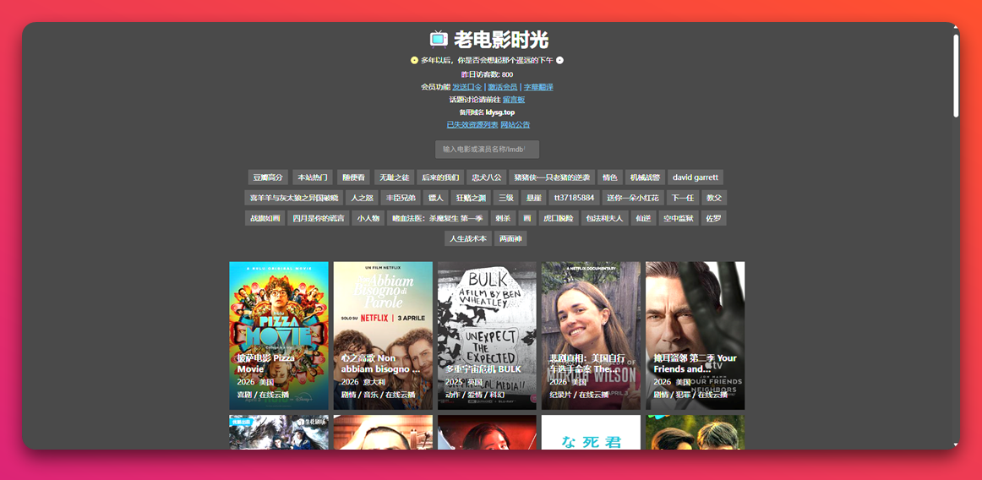Click the 昨日访客数: 800 text
This screenshot has height=480, width=982.
click(488, 74)
